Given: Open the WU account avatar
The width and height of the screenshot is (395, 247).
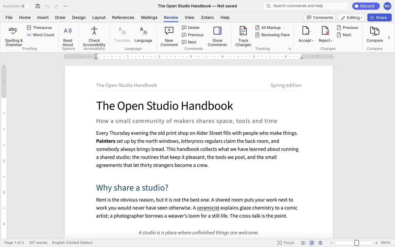Looking at the screenshot, I should (387, 6).
